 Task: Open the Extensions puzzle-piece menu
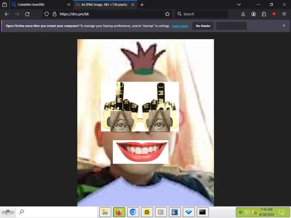coord(264,14)
